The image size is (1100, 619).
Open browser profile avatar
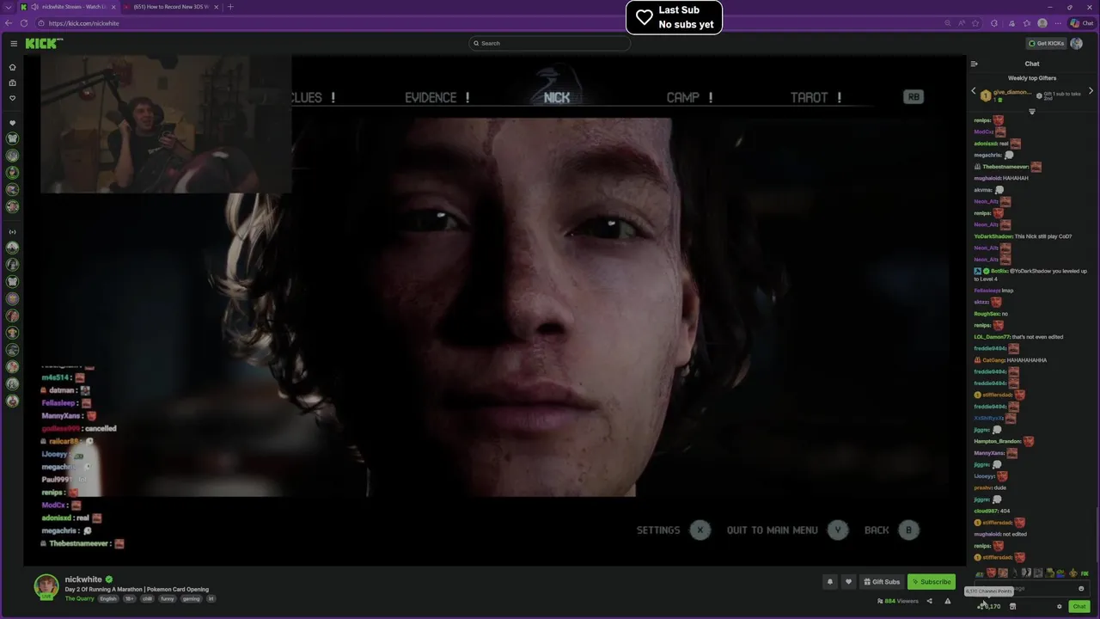pyautogui.click(x=1042, y=23)
